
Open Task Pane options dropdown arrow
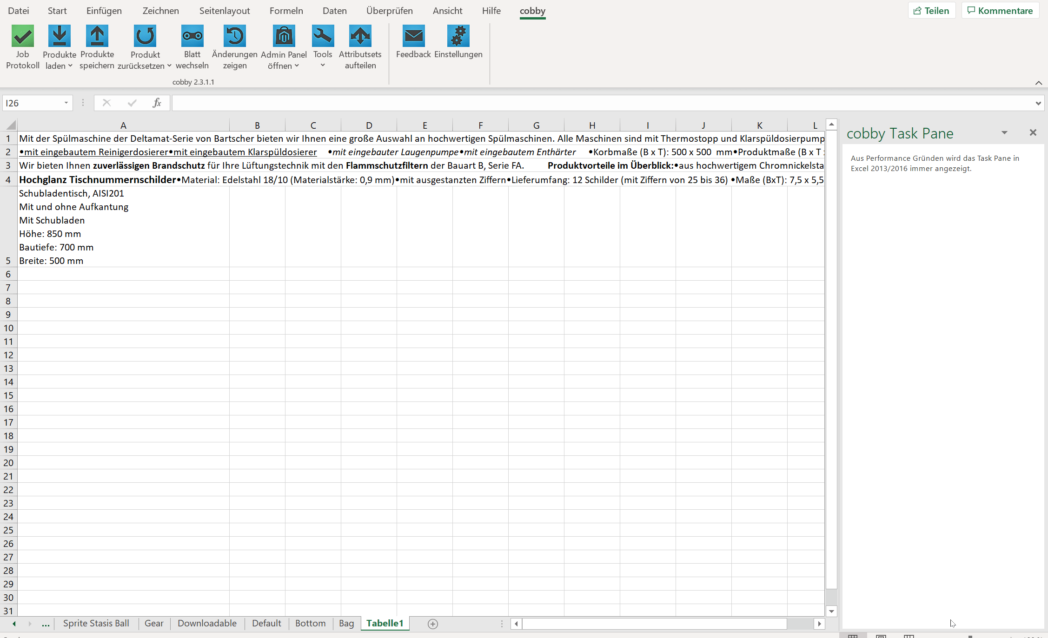tap(1004, 133)
